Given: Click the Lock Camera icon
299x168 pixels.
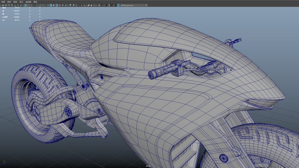Looking at the screenshot, I should [x=6, y=5].
